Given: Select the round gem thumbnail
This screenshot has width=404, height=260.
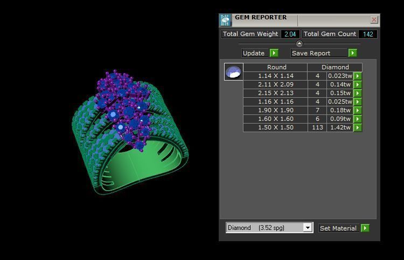Looking at the screenshot, I should [x=233, y=71].
